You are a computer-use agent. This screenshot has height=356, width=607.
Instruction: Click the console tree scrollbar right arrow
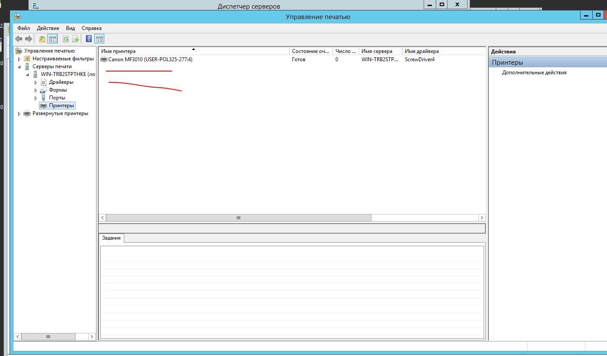(x=92, y=336)
